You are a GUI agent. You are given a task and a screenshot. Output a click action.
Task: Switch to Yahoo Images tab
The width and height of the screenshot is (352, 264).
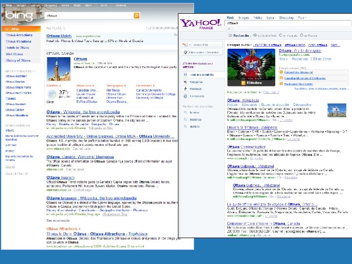click(243, 18)
